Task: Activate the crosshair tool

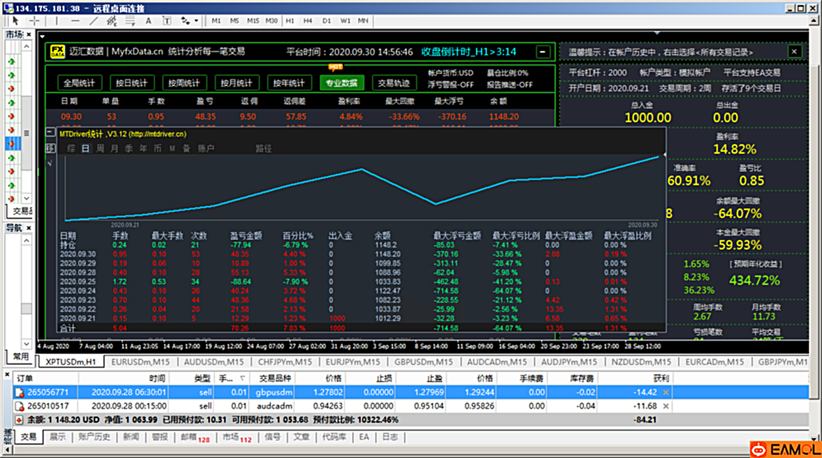Action: pos(35,21)
